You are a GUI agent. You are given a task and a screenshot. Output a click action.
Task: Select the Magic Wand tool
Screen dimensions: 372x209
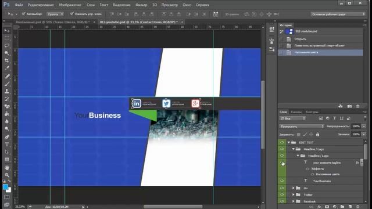(x=7, y=53)
